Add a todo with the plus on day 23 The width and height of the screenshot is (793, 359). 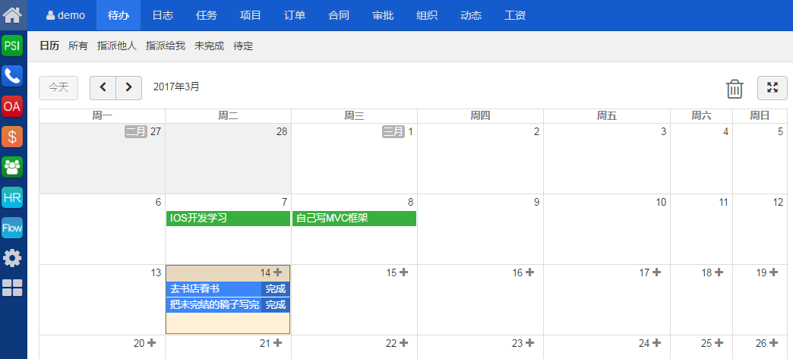tap(529, 343)
